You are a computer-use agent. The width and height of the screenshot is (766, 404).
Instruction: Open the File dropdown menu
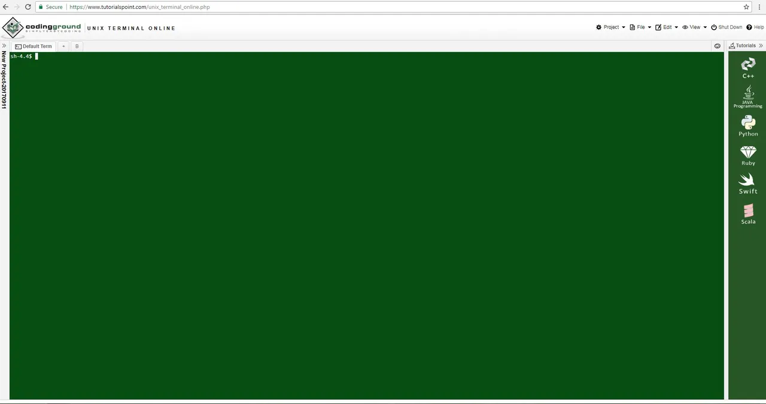coord(640,27)
